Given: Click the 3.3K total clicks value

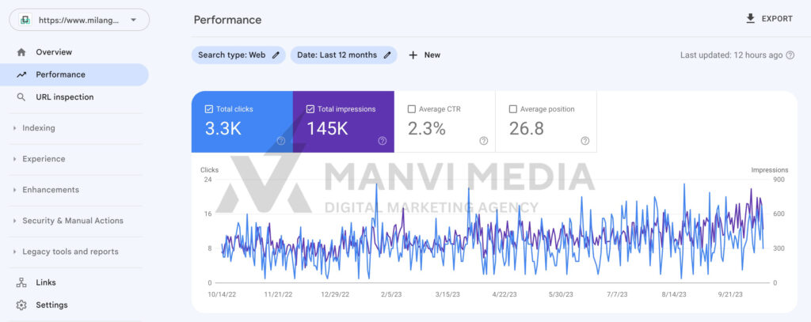Looking at the screenshot, I should (223, 129).
